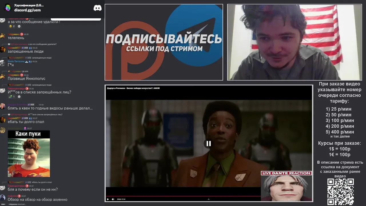
Task: Open avatar beside 'ебать ты долго спал' message
Action: [x=3, y=120]
